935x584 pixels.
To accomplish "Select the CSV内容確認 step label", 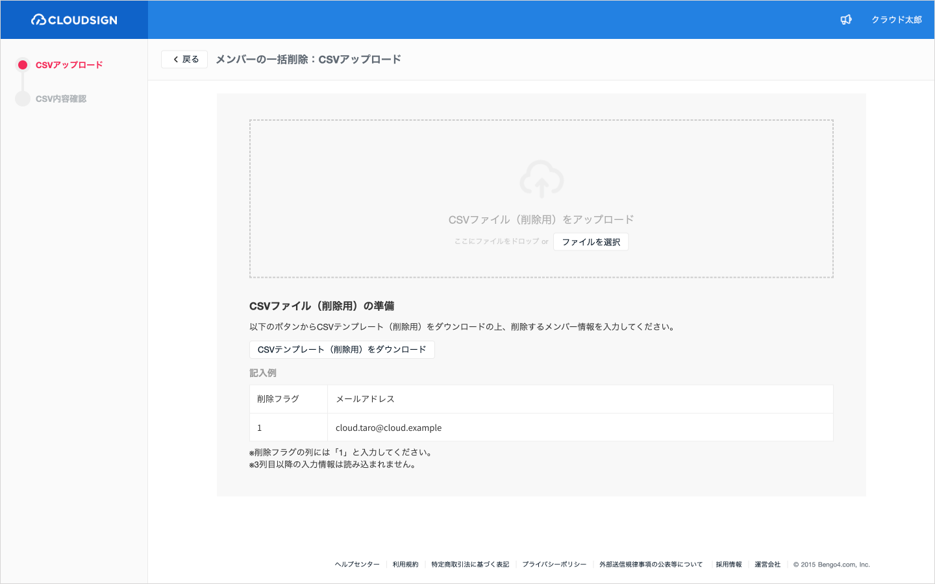I will click(61, 99).
